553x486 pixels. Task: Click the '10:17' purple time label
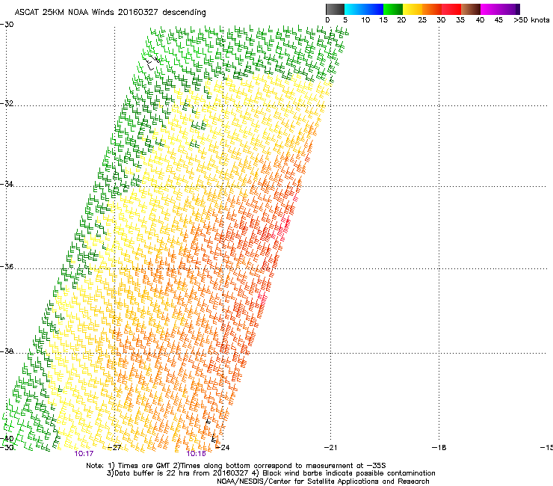tap(84, 454)
